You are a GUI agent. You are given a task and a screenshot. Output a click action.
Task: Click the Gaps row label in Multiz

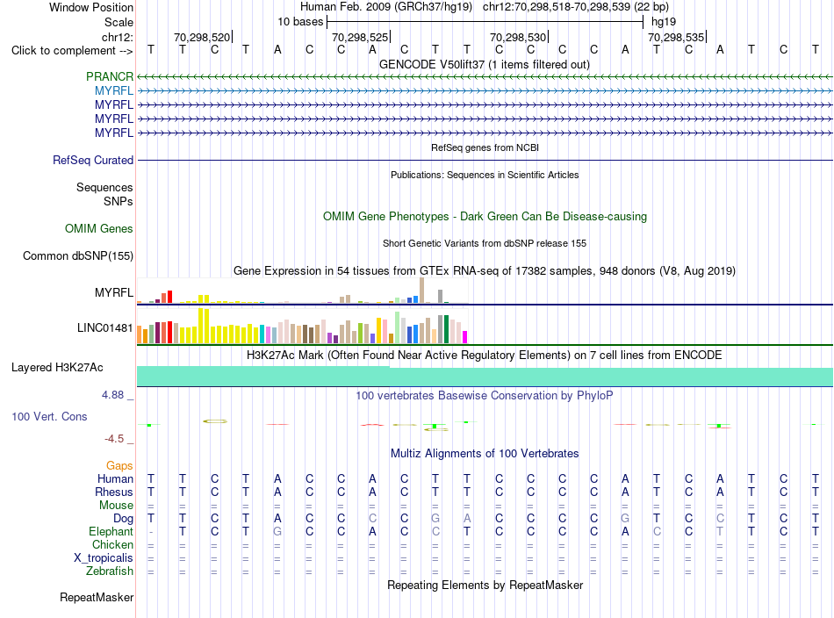119,465
